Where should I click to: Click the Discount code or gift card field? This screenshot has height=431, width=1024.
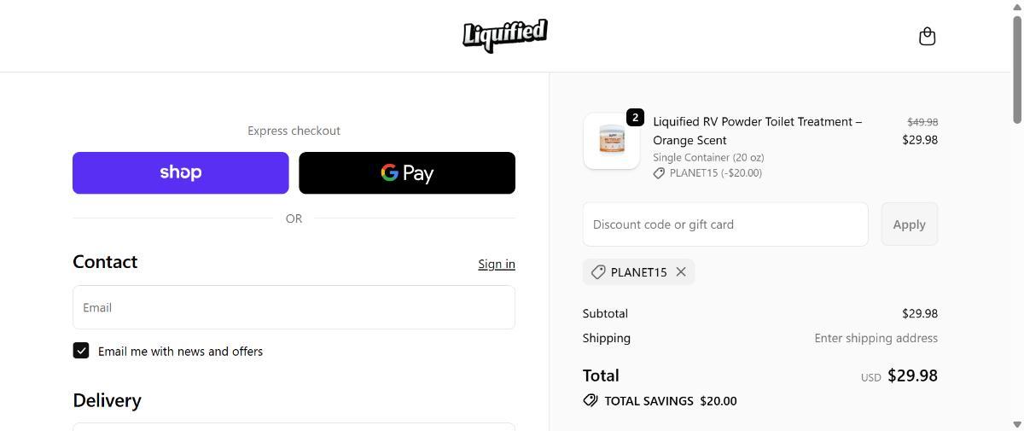click(724, 224)
